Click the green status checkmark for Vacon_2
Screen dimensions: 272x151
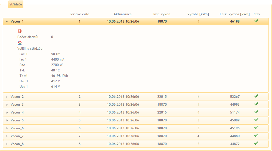[256, 96]
